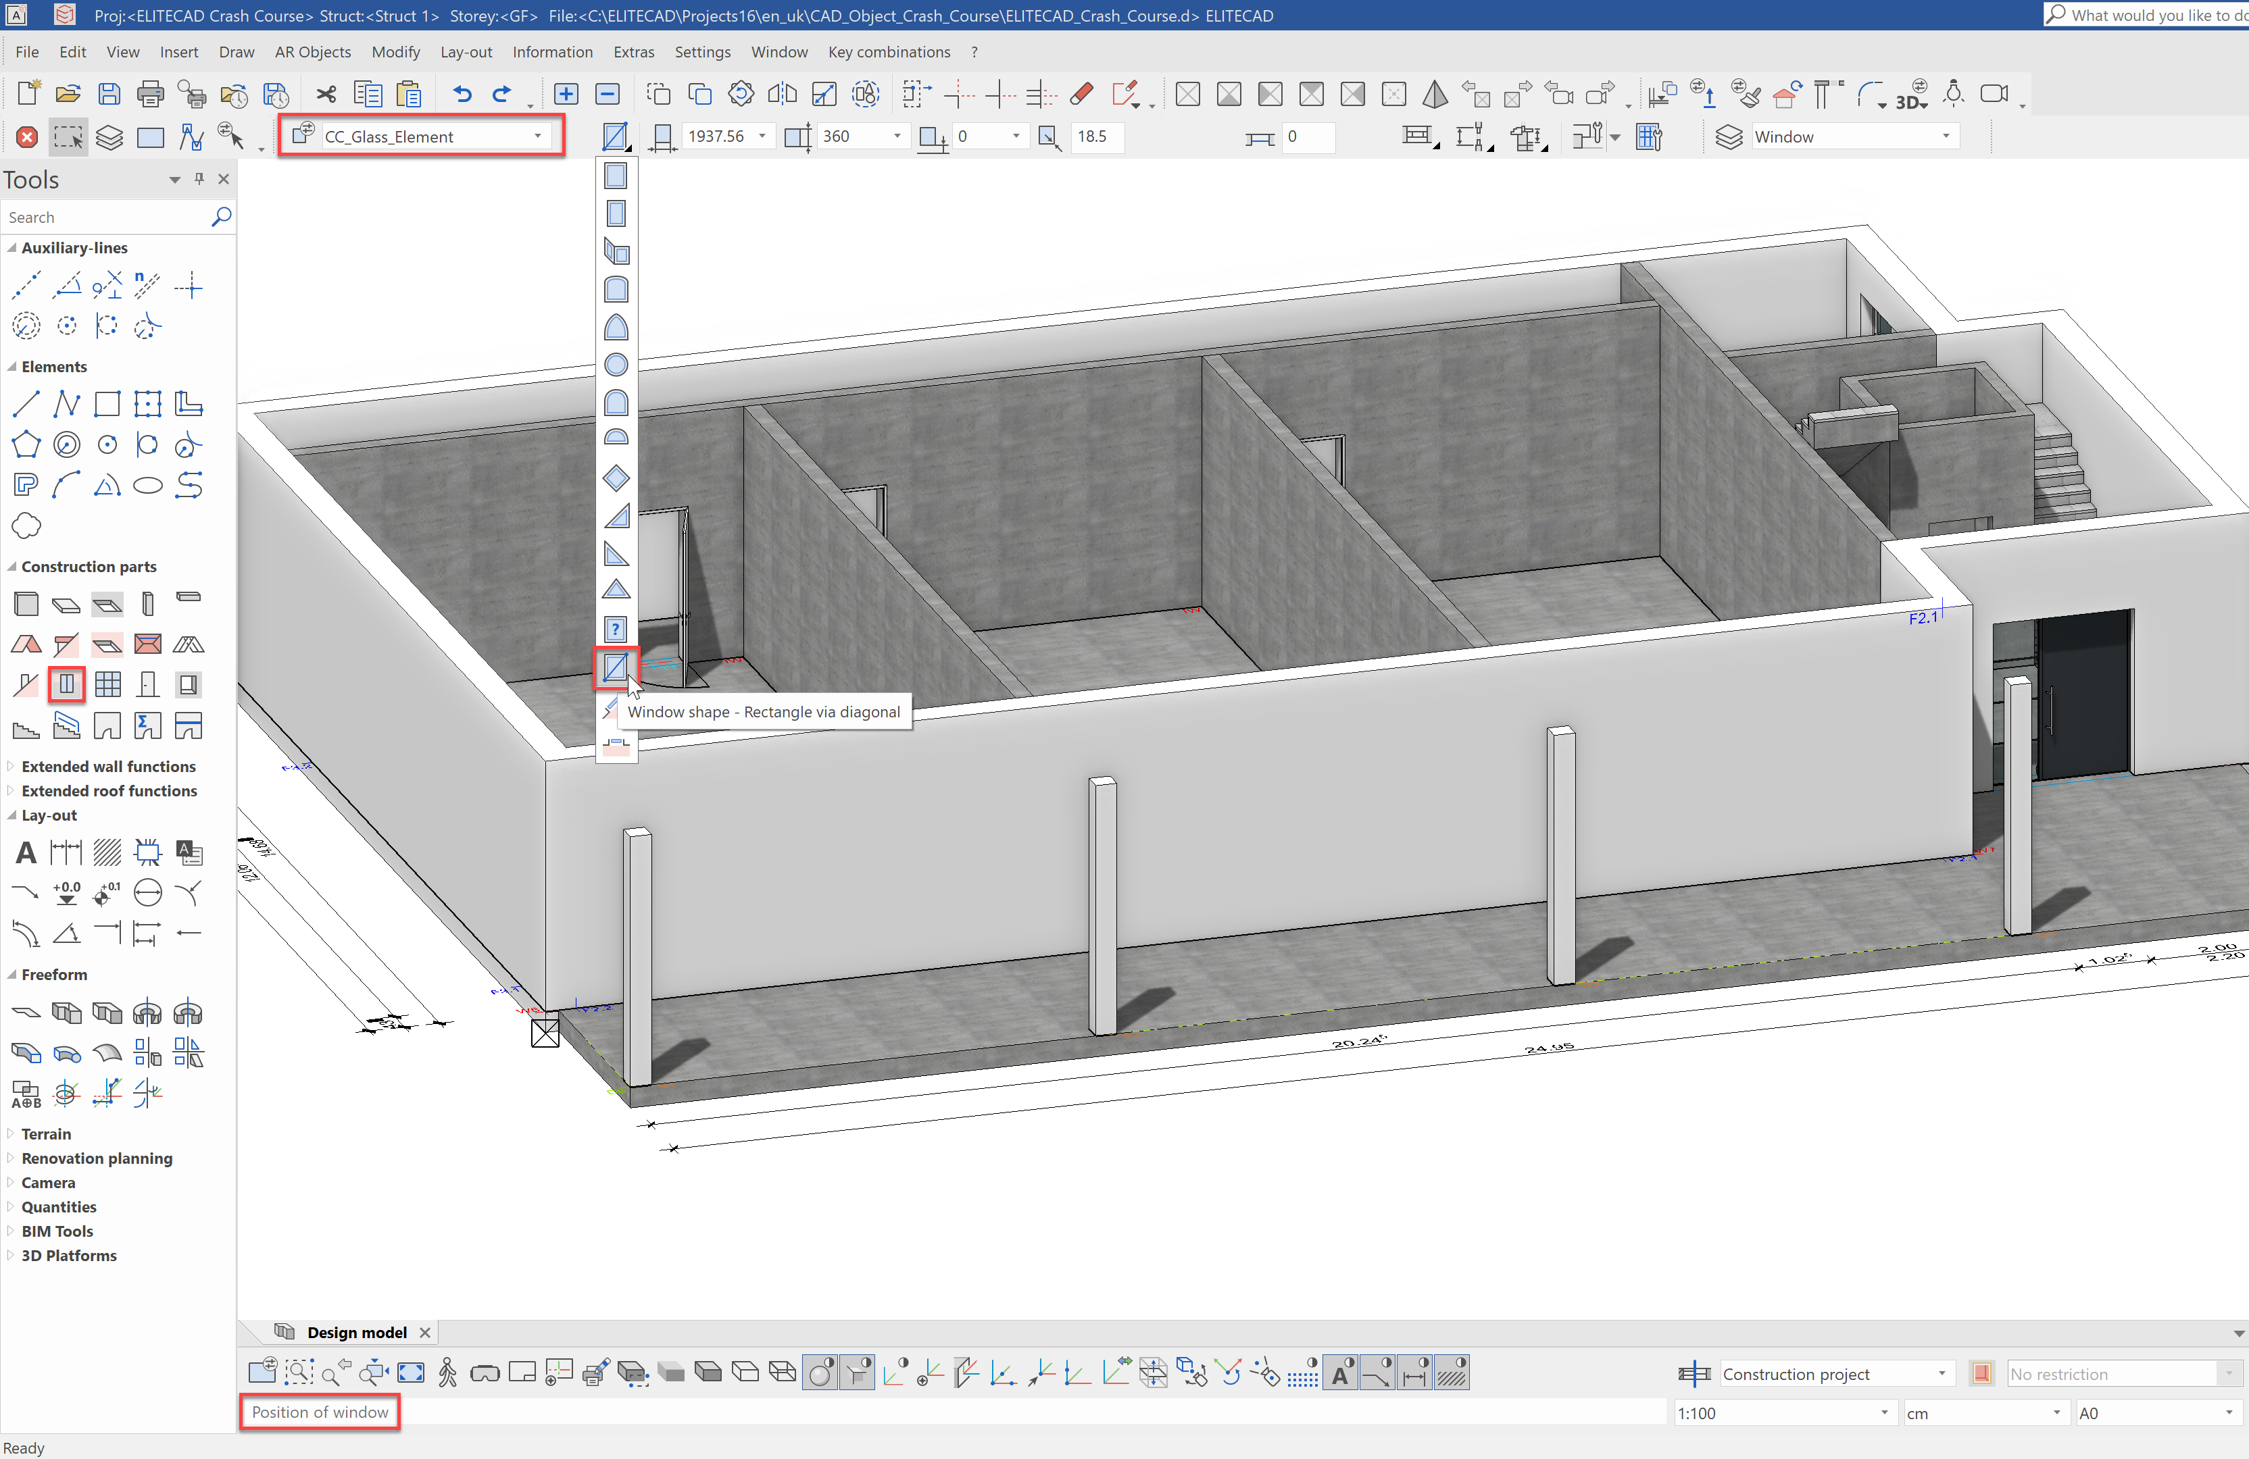The image size is (2249, 1459).
Task: Open the File menu
Action: tap(28, 52)
